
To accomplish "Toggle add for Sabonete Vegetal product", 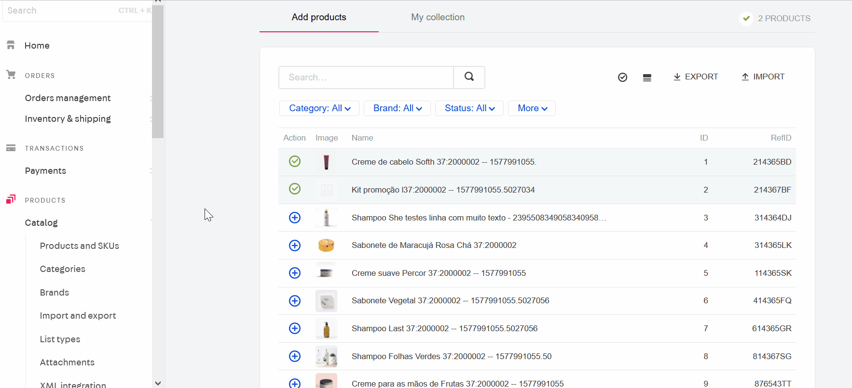I will click(x=295, y=301).
